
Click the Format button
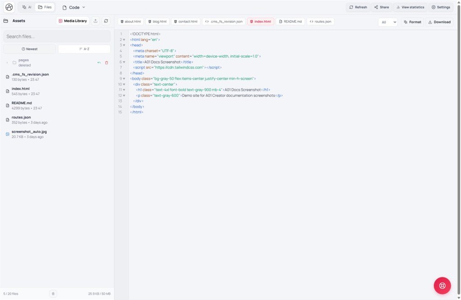tap(412, 22)
